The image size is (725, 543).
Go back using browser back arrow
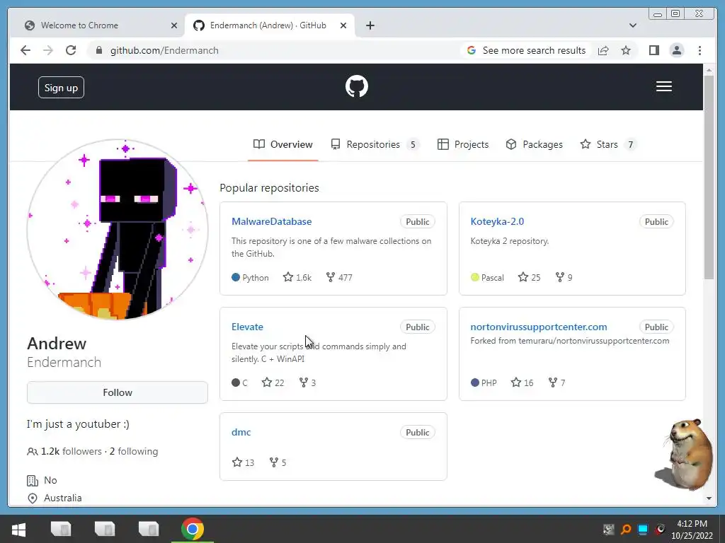click(25, 50)
